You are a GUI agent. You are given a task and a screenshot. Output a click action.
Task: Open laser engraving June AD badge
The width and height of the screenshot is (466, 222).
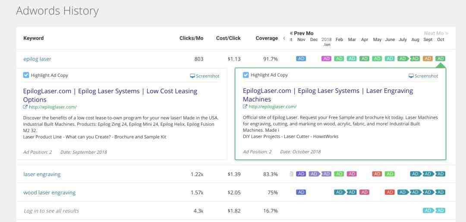[x=390, y=174]
